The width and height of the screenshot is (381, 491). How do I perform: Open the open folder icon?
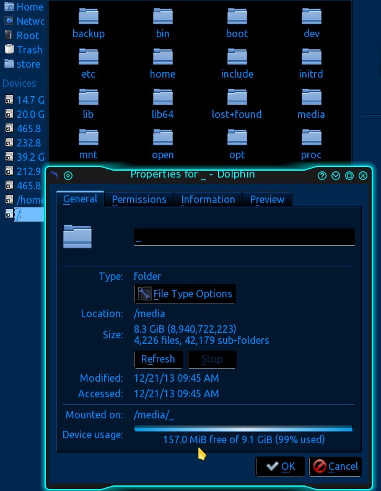(x=162, y=137)
